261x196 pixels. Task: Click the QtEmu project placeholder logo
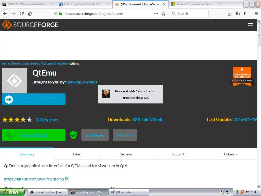(x=15, y=80)
